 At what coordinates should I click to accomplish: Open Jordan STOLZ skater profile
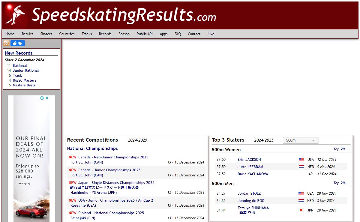(249, 193)
